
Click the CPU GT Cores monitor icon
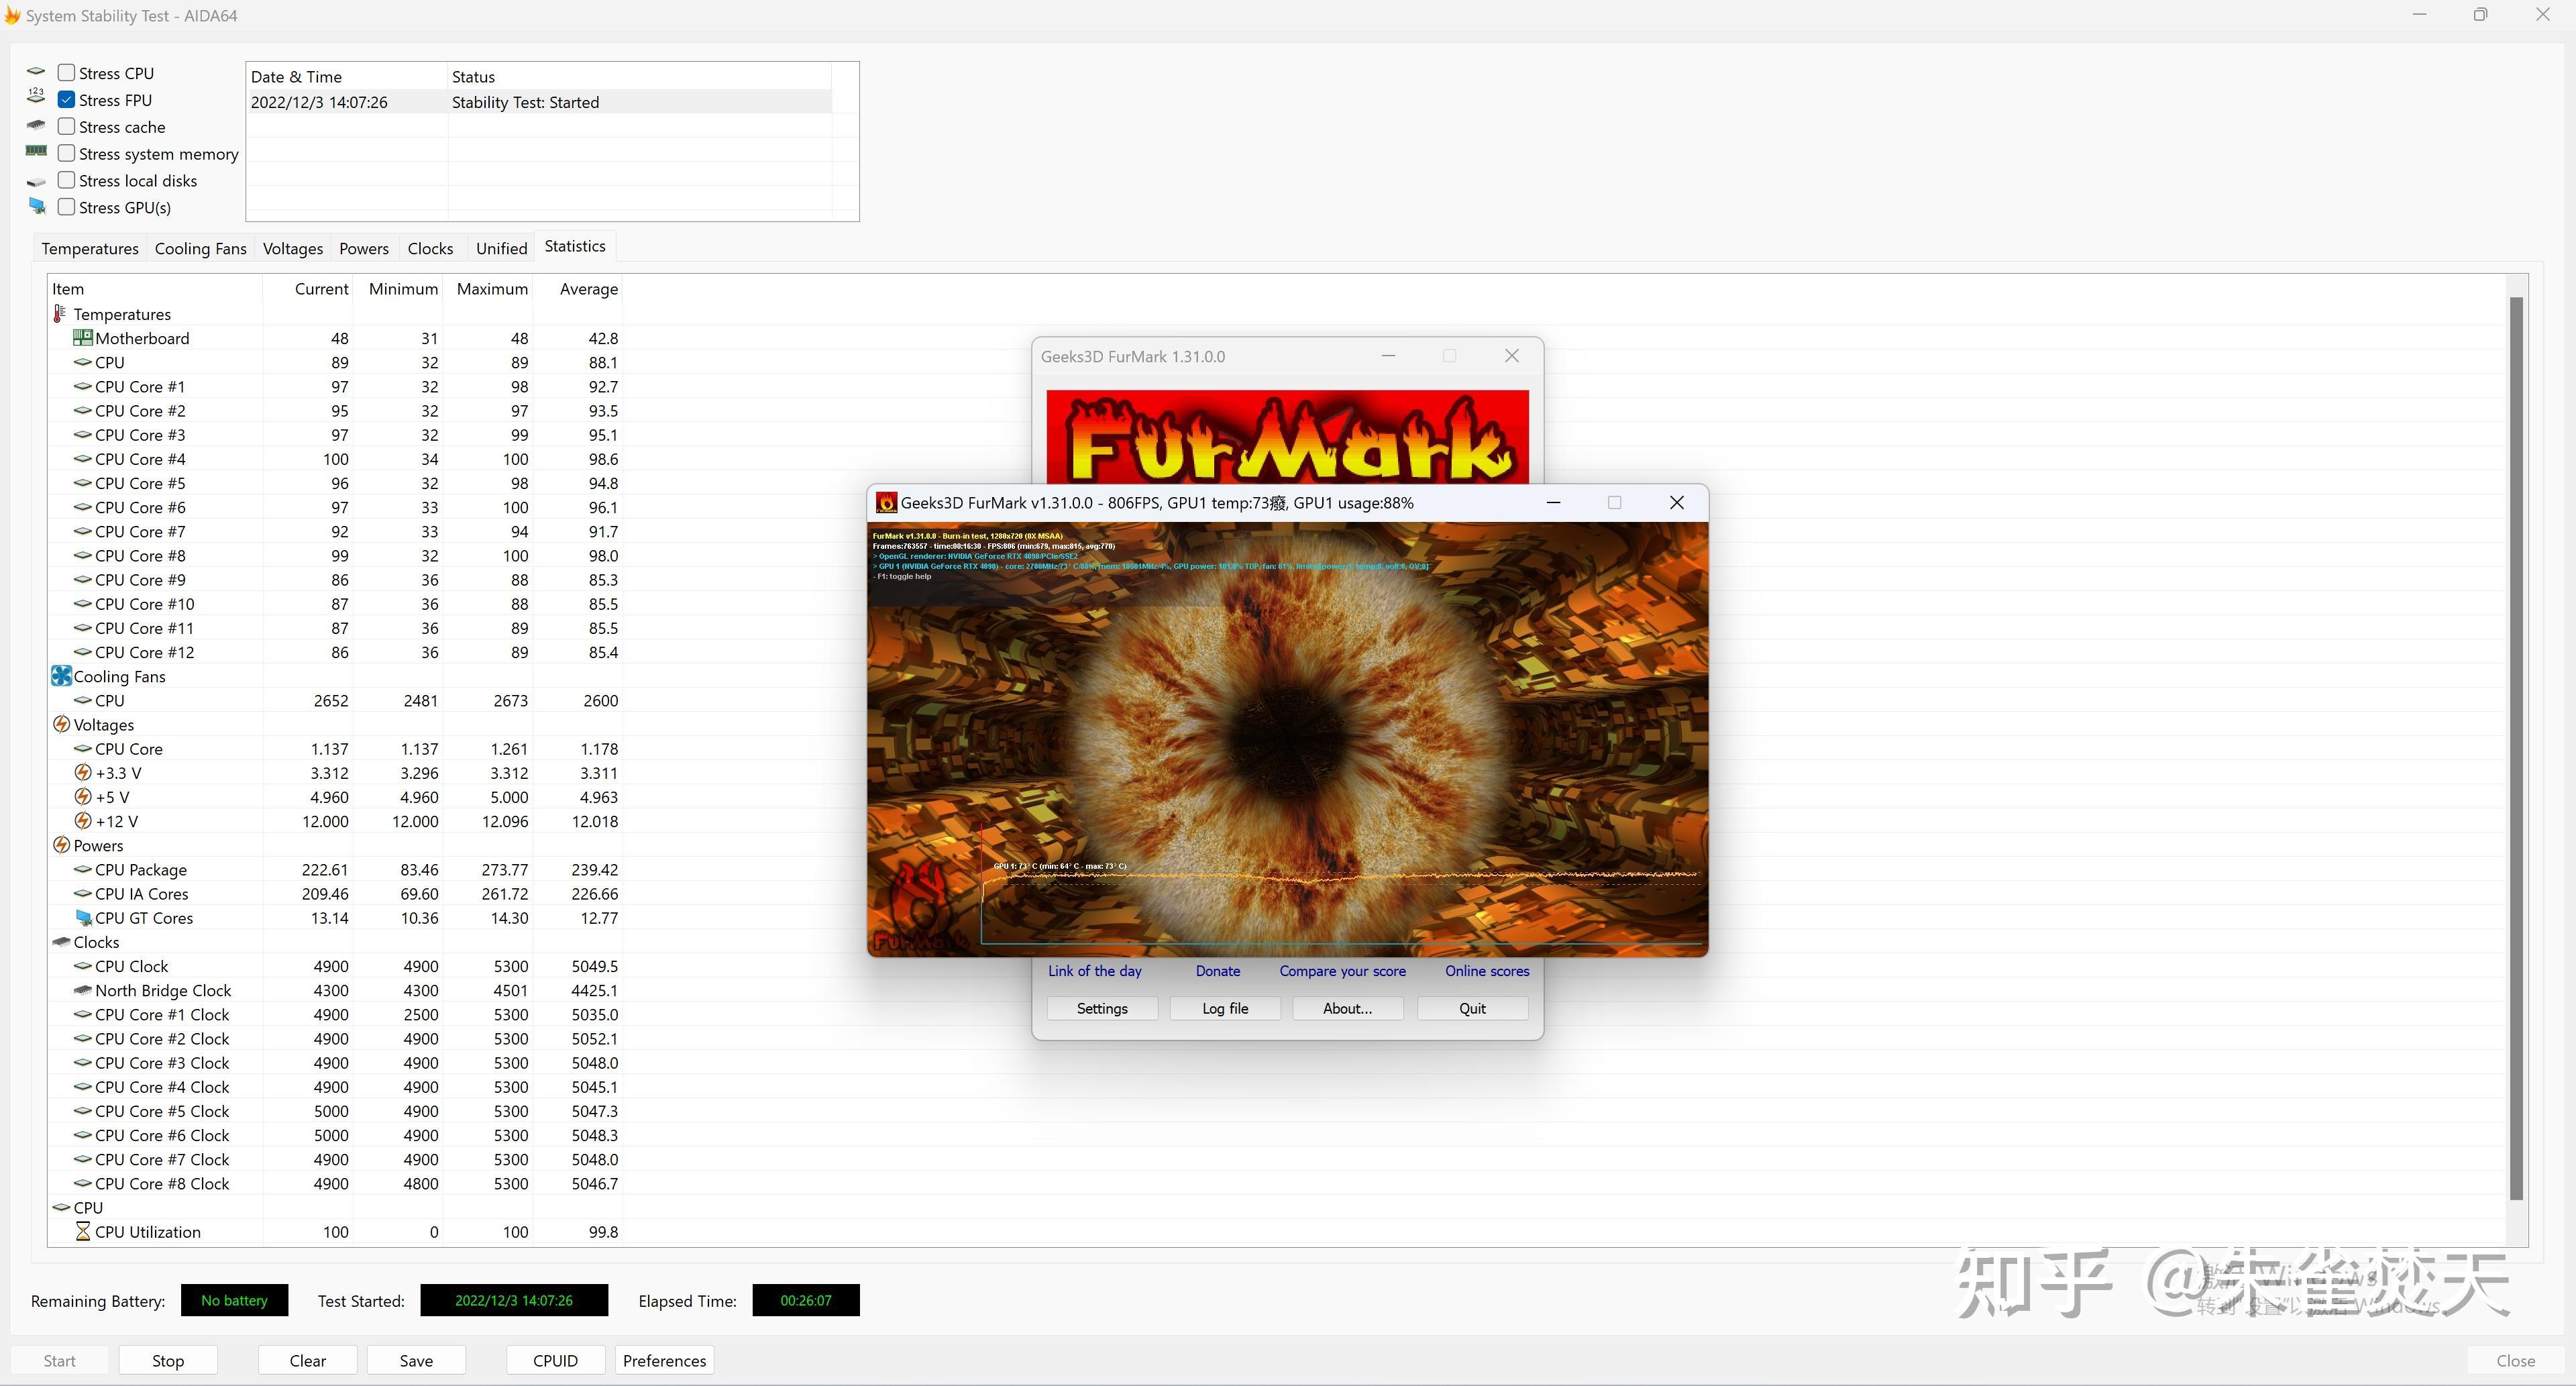84,918
